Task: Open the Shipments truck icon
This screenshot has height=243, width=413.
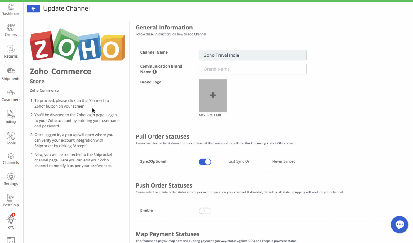Action: (x=11, y=71)
